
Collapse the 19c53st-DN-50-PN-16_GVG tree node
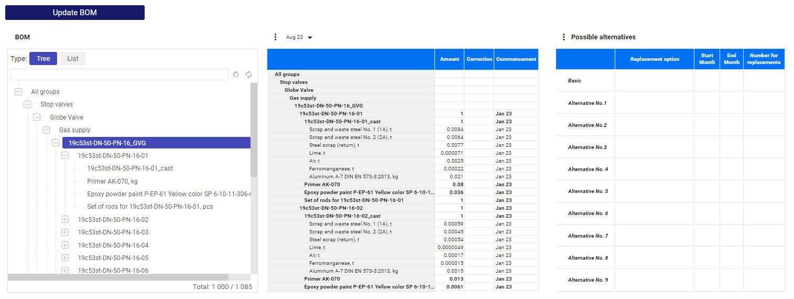56,143
